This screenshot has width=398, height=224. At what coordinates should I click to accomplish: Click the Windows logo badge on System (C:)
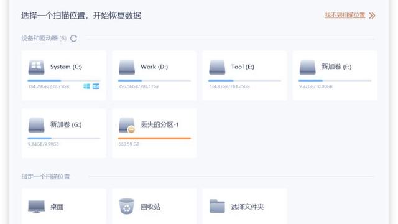coord(86,86)
